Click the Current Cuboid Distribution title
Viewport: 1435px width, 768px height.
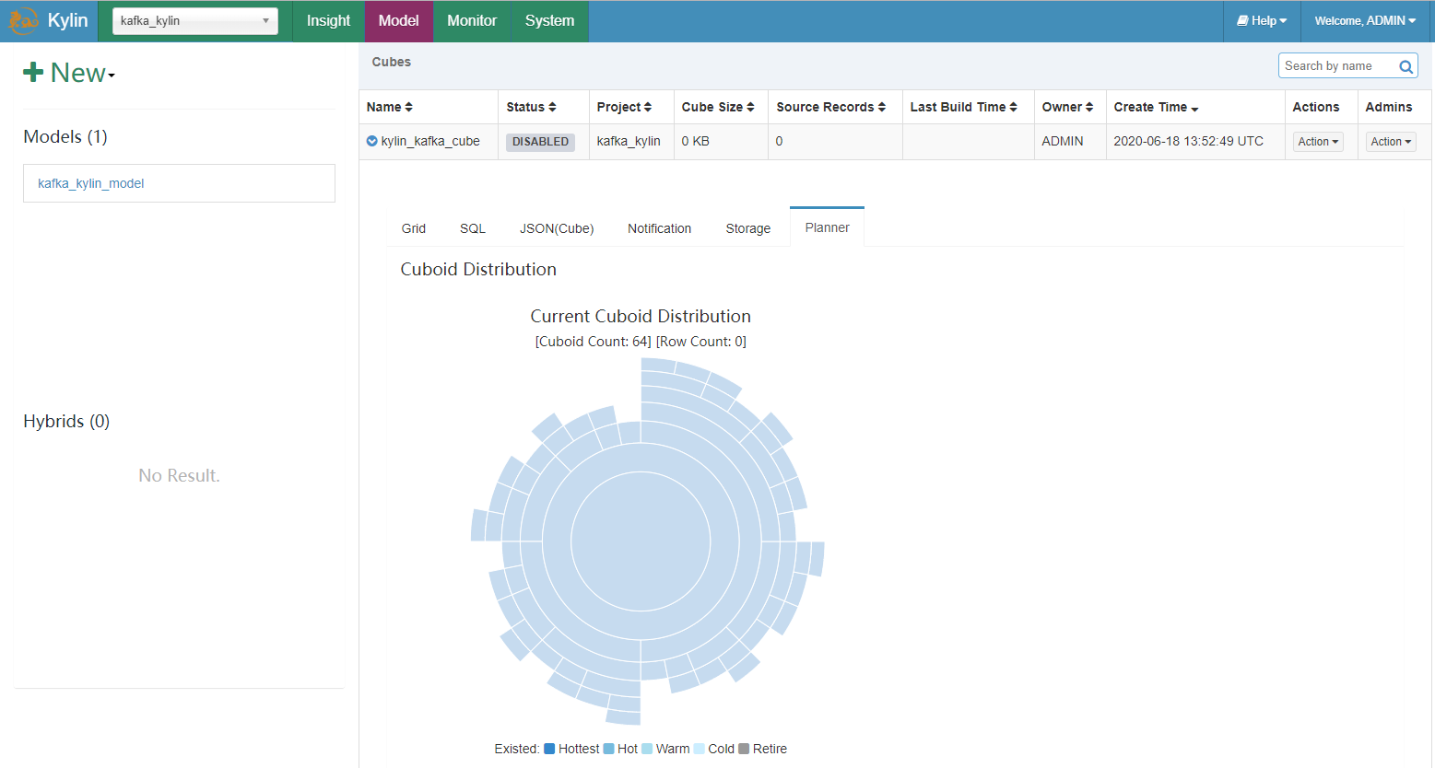(641, 316)
